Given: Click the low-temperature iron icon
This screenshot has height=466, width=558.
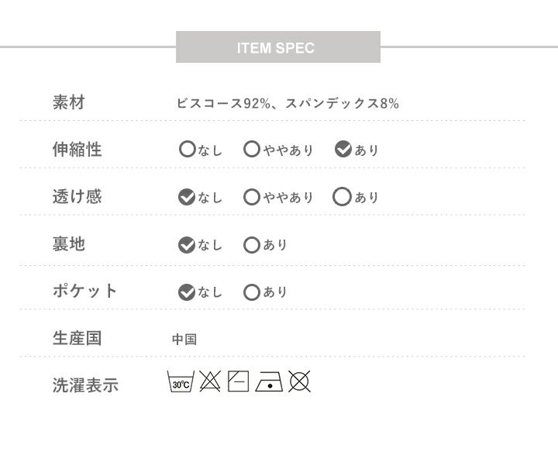Looking at the screenshot, I should coord(268,381).
